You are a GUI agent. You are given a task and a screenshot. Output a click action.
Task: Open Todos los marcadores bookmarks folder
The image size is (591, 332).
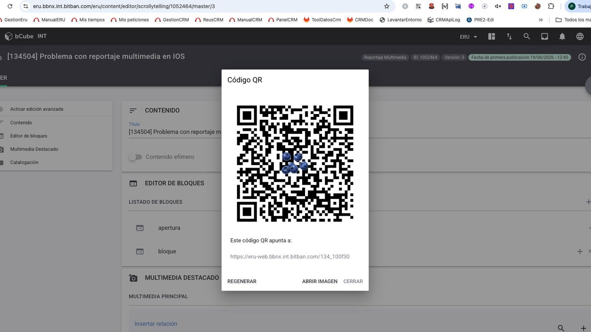(x=573, y=20)
